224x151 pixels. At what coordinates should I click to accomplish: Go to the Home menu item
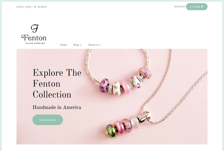(63, 45)
